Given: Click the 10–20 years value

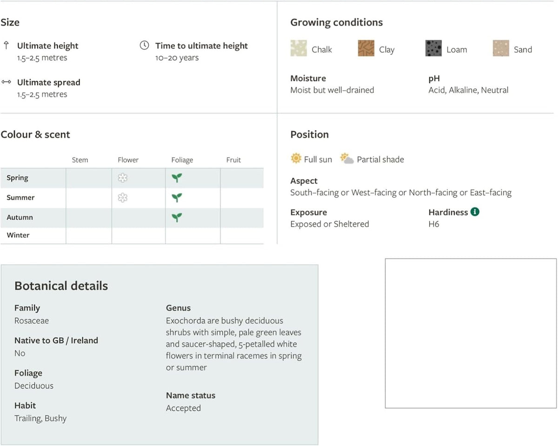Looking at the screenshot, I should 177,58.
